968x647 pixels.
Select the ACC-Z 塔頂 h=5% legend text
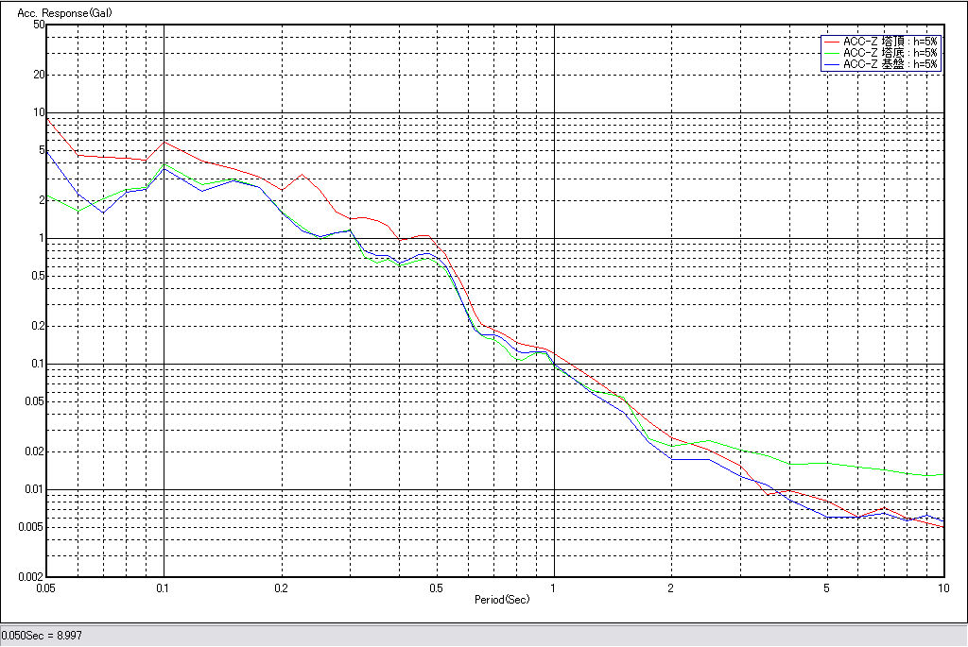[x=890, y=42]
